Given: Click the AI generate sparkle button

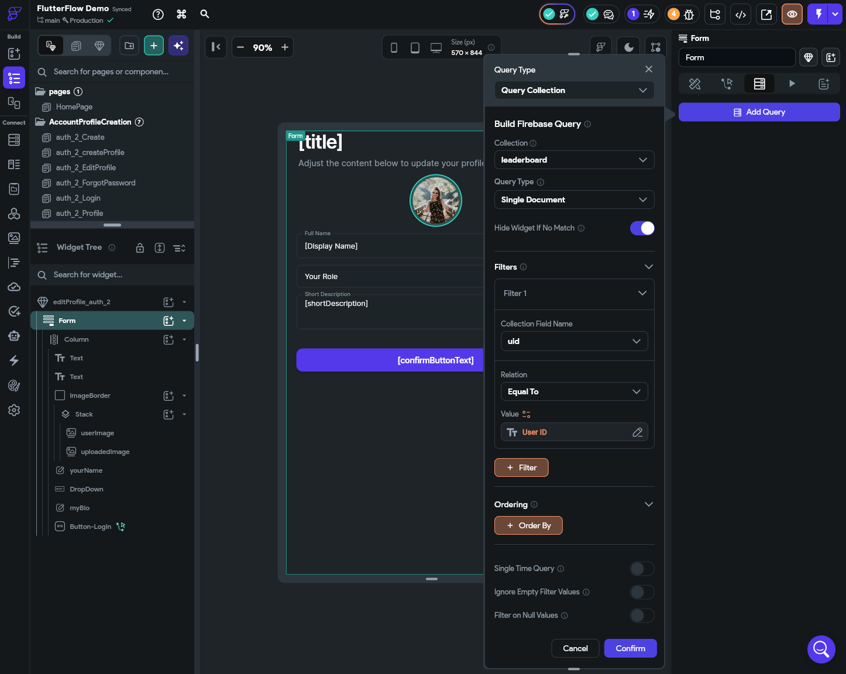Looking at the screenshot, I should click(x=178, y=46).
